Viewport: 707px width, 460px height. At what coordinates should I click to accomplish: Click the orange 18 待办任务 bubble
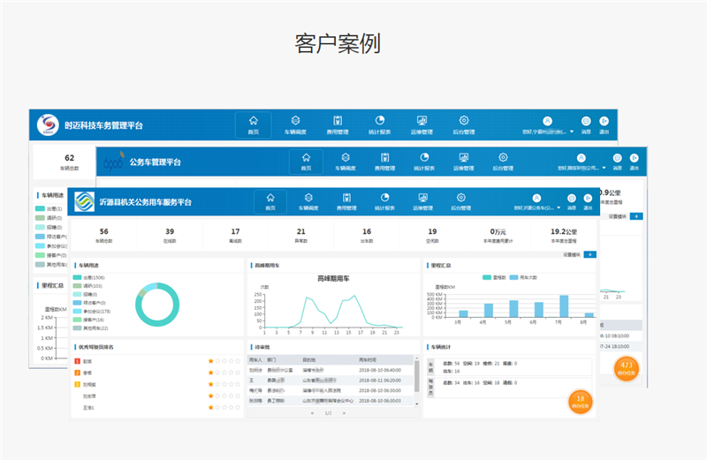(x=581, y=402)
